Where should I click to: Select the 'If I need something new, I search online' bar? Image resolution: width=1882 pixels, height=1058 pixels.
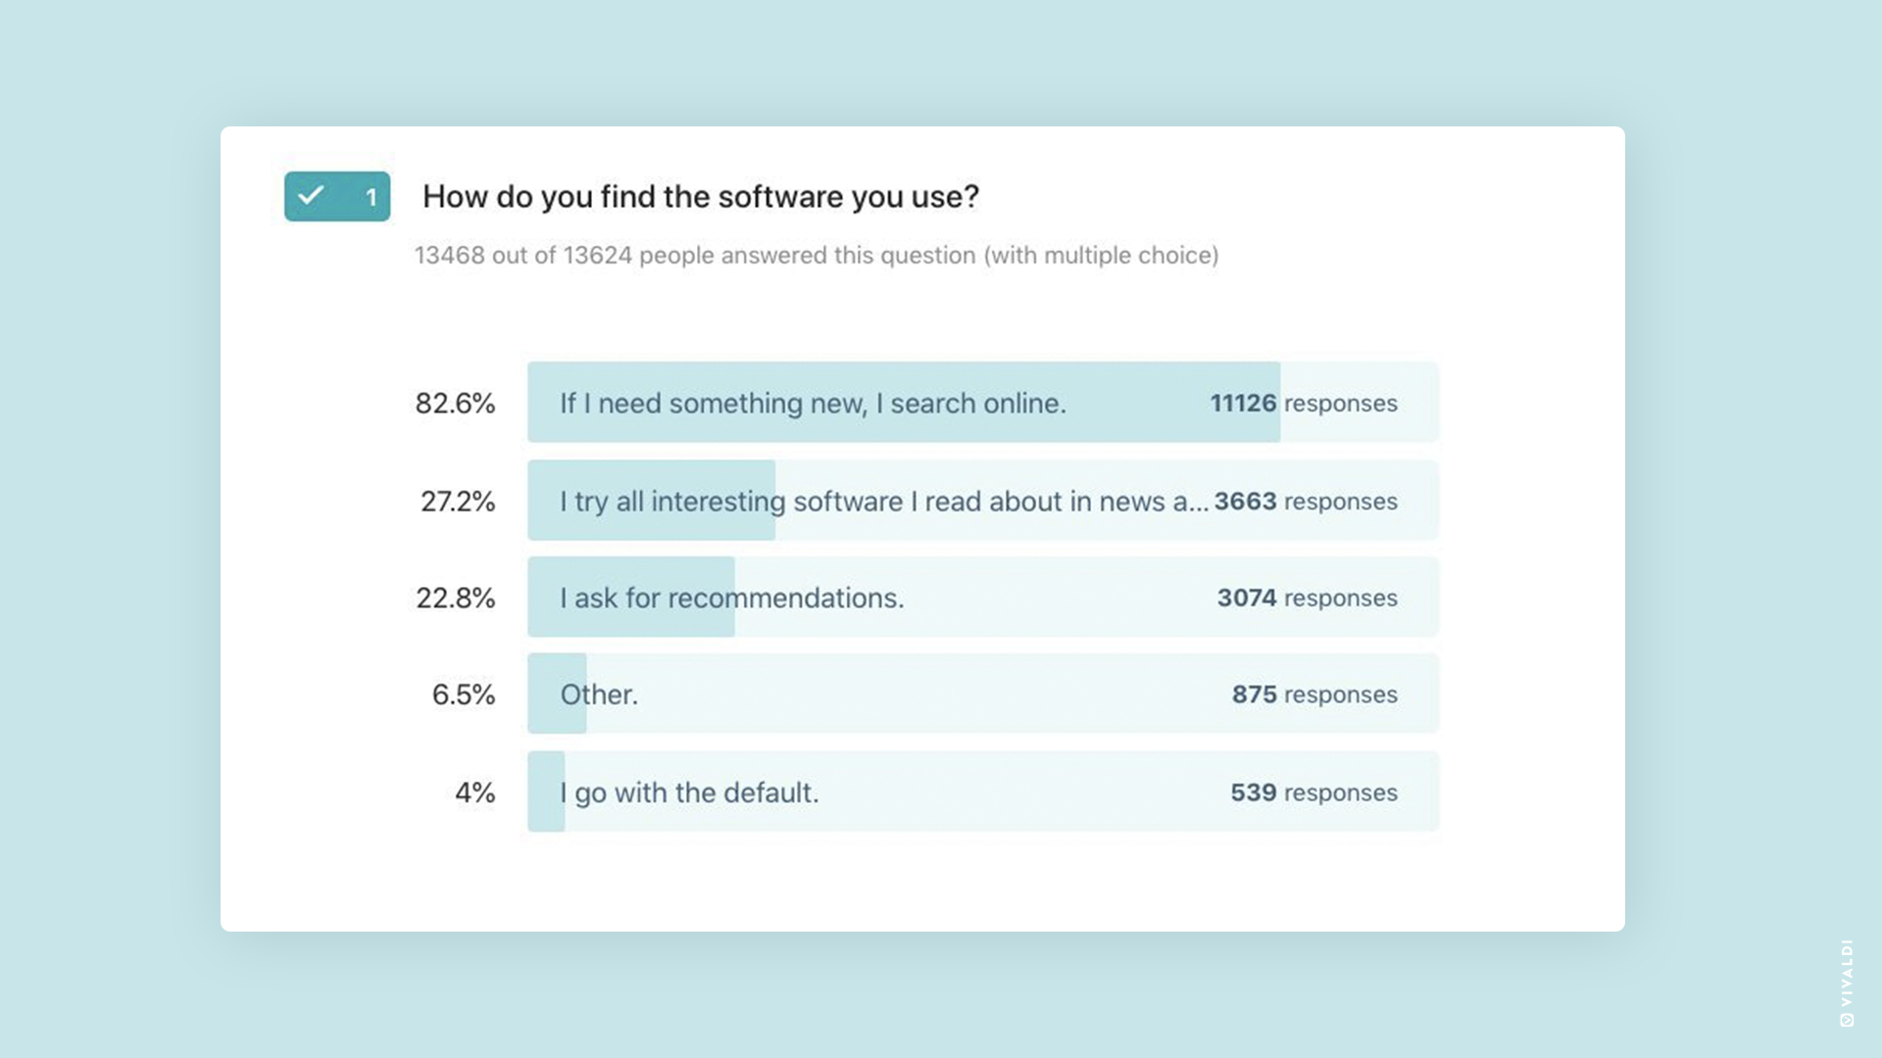983,403
